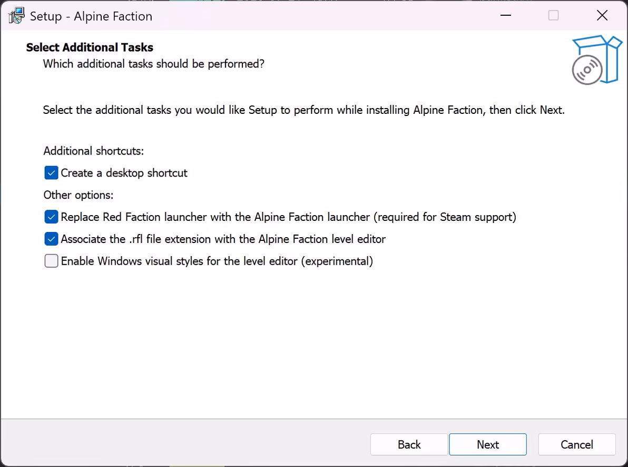Cancel the Alpine Faction setup
The image size is (628, 467).
(x=577, y=444)
